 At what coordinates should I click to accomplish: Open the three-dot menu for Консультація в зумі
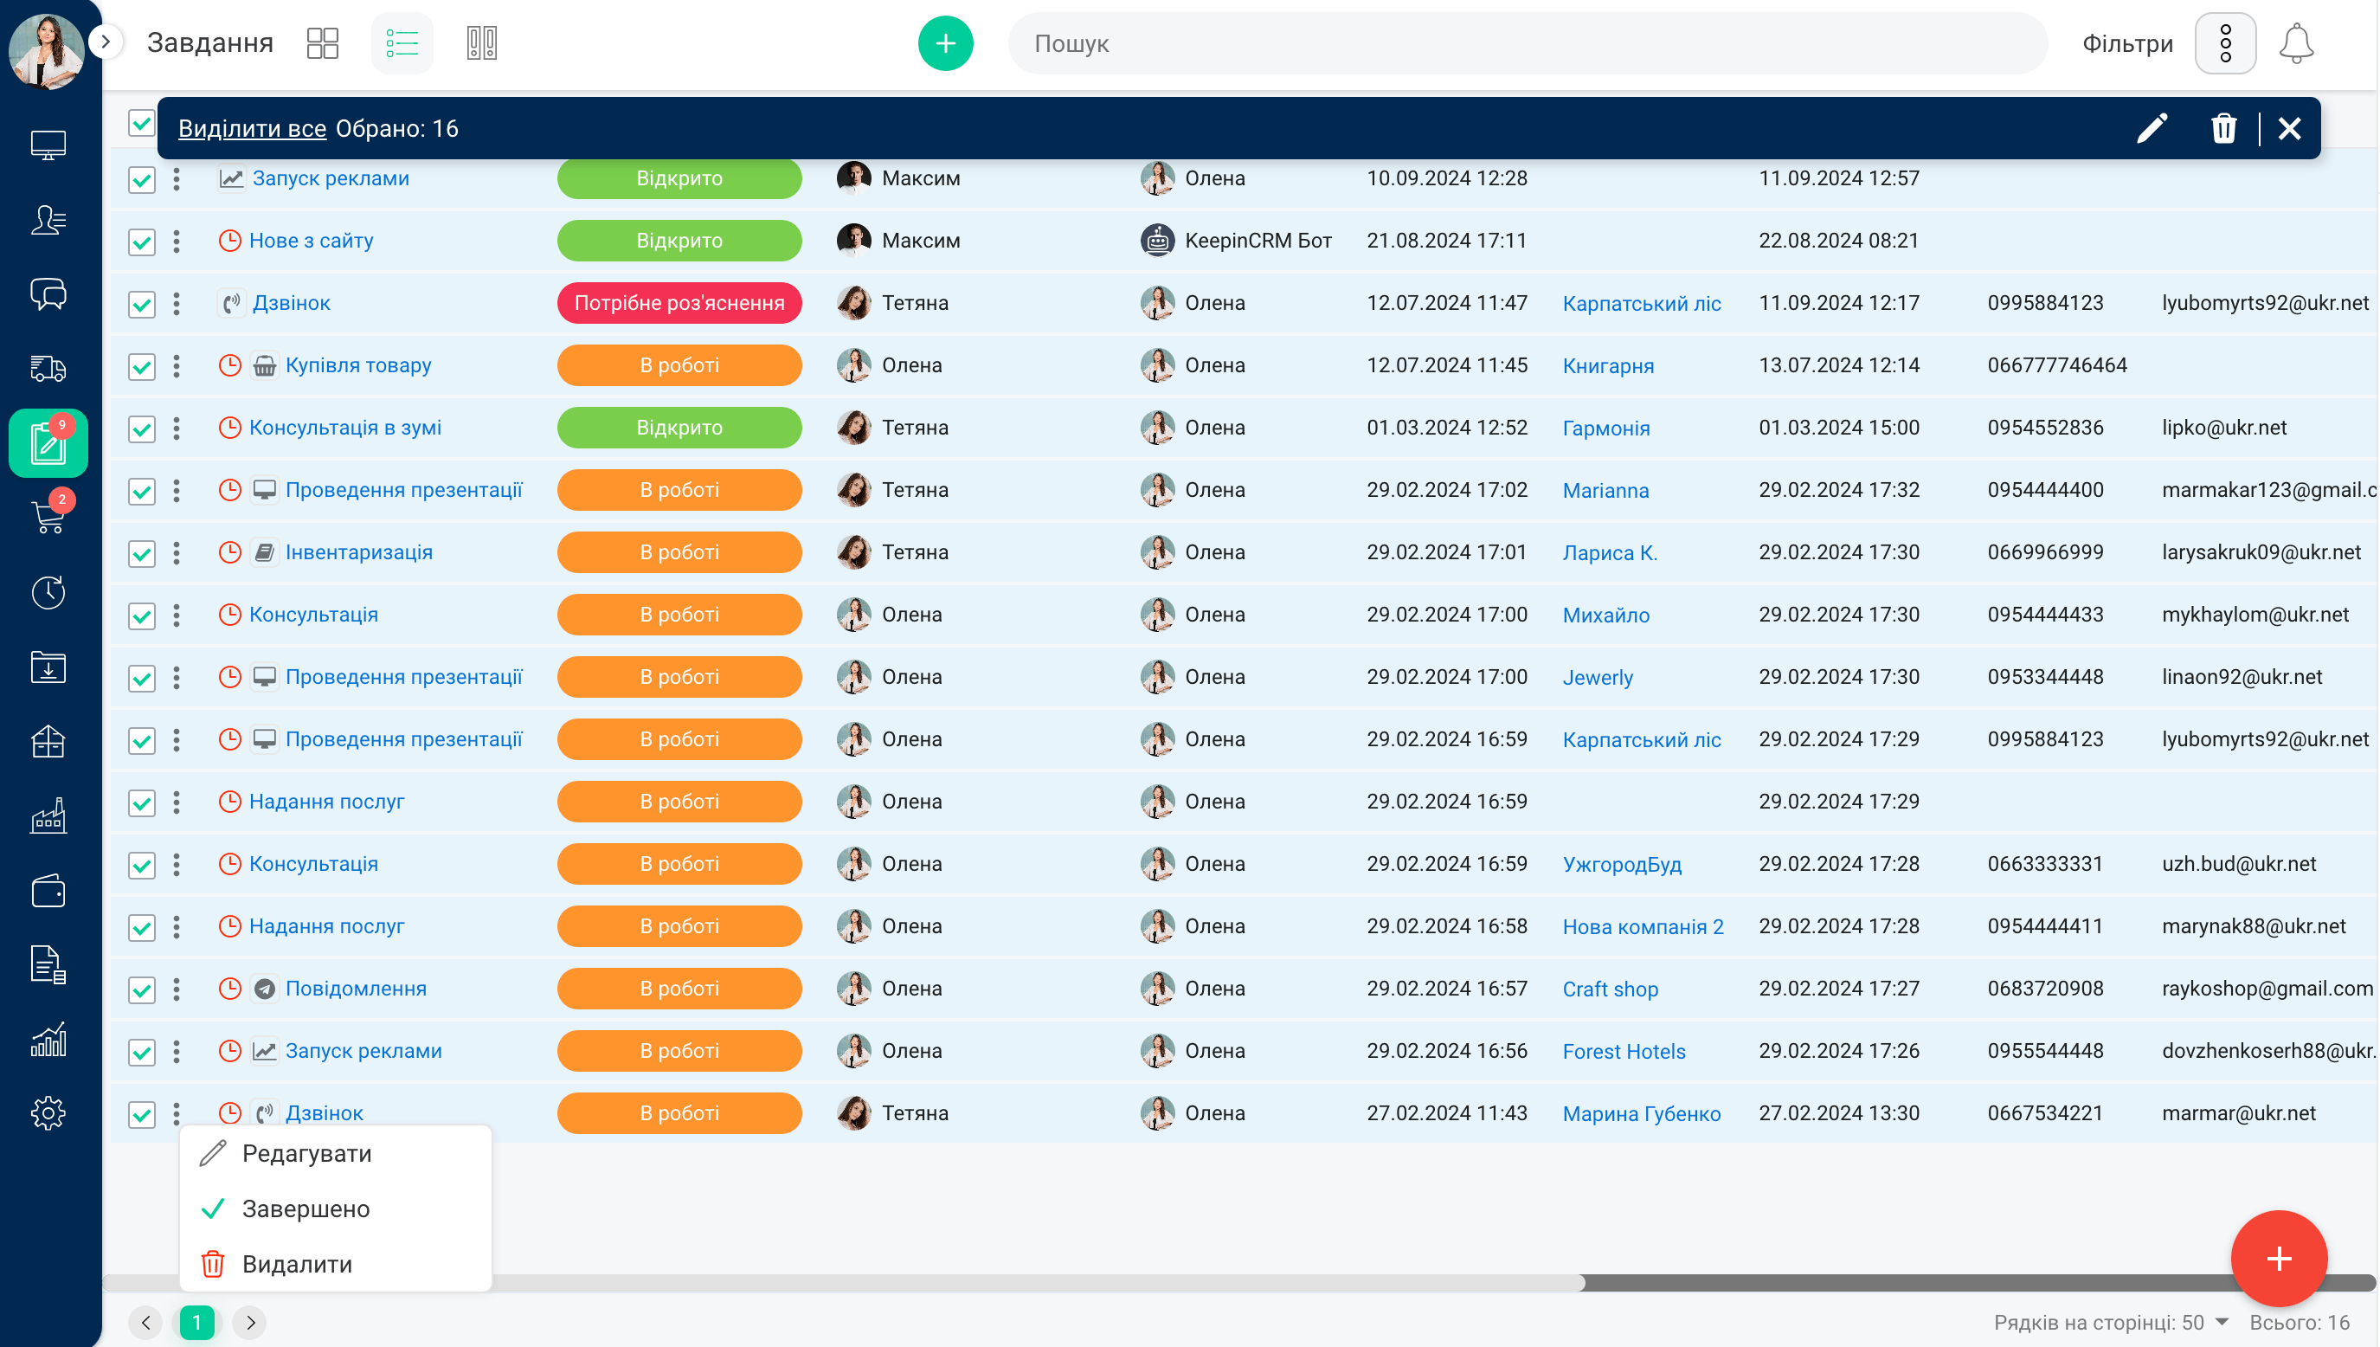point(177,429)
